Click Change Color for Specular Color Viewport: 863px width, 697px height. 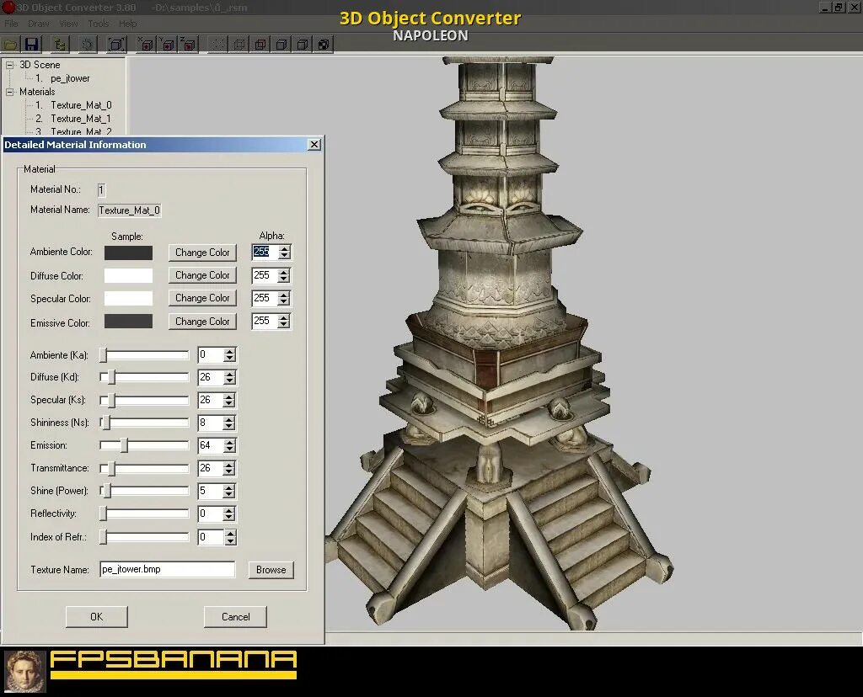pos(202,298)
